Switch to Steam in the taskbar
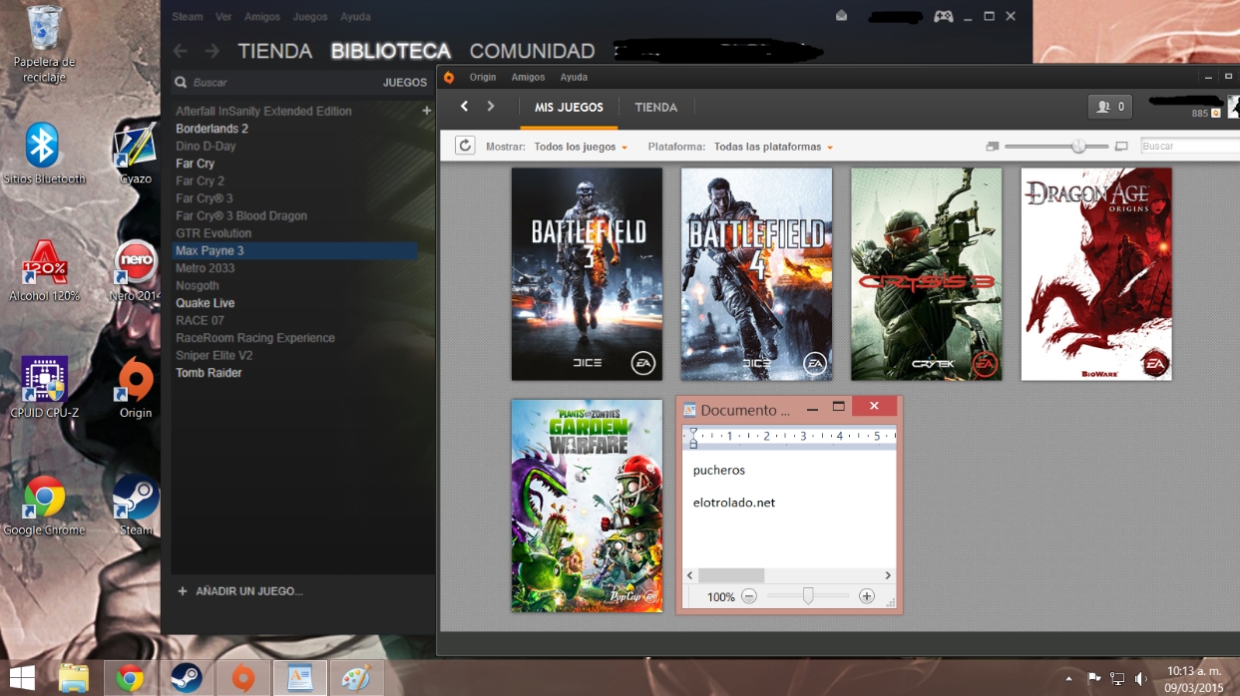 coord(187,678)
